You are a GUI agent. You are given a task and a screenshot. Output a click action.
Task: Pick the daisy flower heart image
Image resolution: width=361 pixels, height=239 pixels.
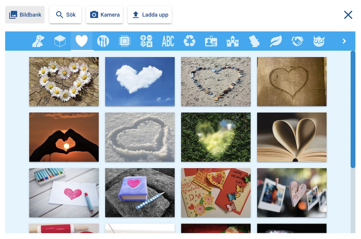64,82
